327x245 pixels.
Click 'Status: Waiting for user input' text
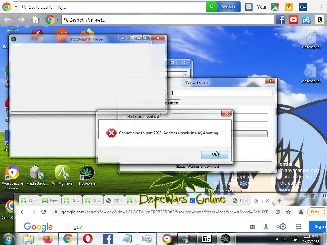click(197, 167)
